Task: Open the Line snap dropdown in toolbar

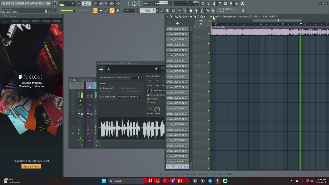Action: point(129,11)
